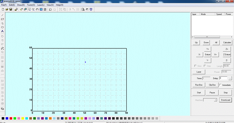
Task: Click the delay settings '...' button
Action: [230, 78]
